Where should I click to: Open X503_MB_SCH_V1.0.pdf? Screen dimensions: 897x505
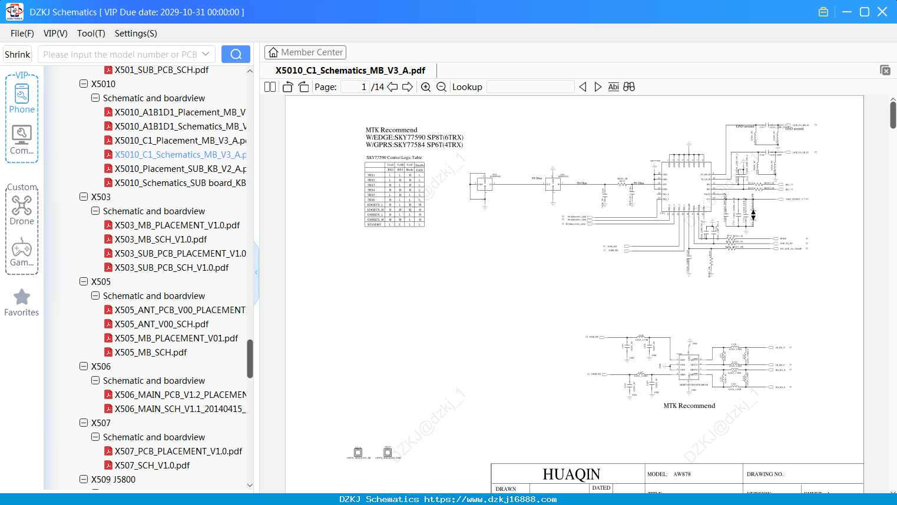[x=155, y=240]
